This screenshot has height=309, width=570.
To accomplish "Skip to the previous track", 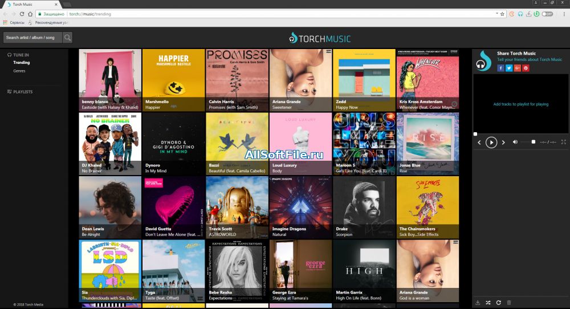I will [x=479, y=143].
